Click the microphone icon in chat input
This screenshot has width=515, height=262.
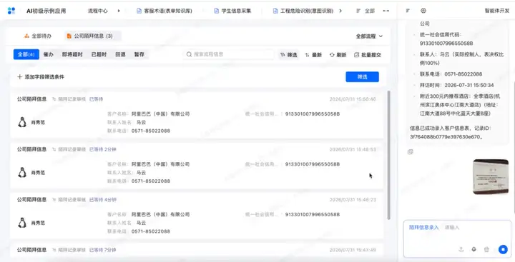pos(474,250)
